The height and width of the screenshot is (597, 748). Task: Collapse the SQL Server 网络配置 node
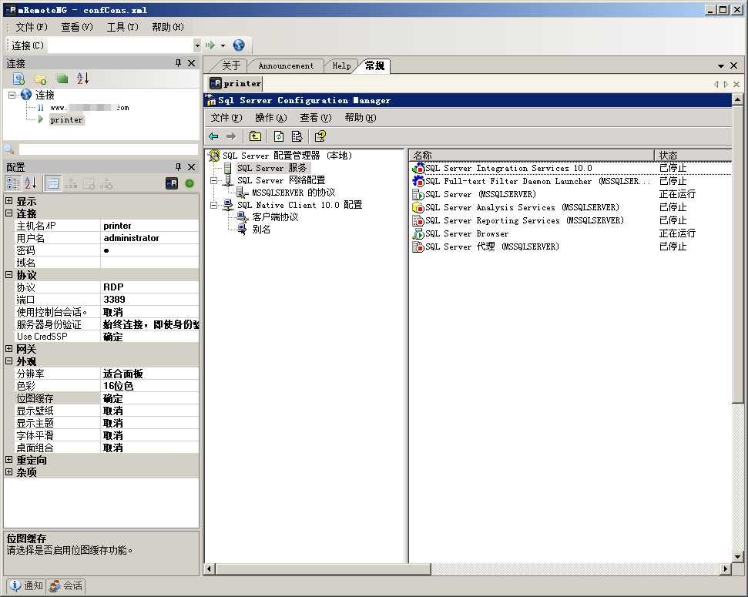point(214,180)
